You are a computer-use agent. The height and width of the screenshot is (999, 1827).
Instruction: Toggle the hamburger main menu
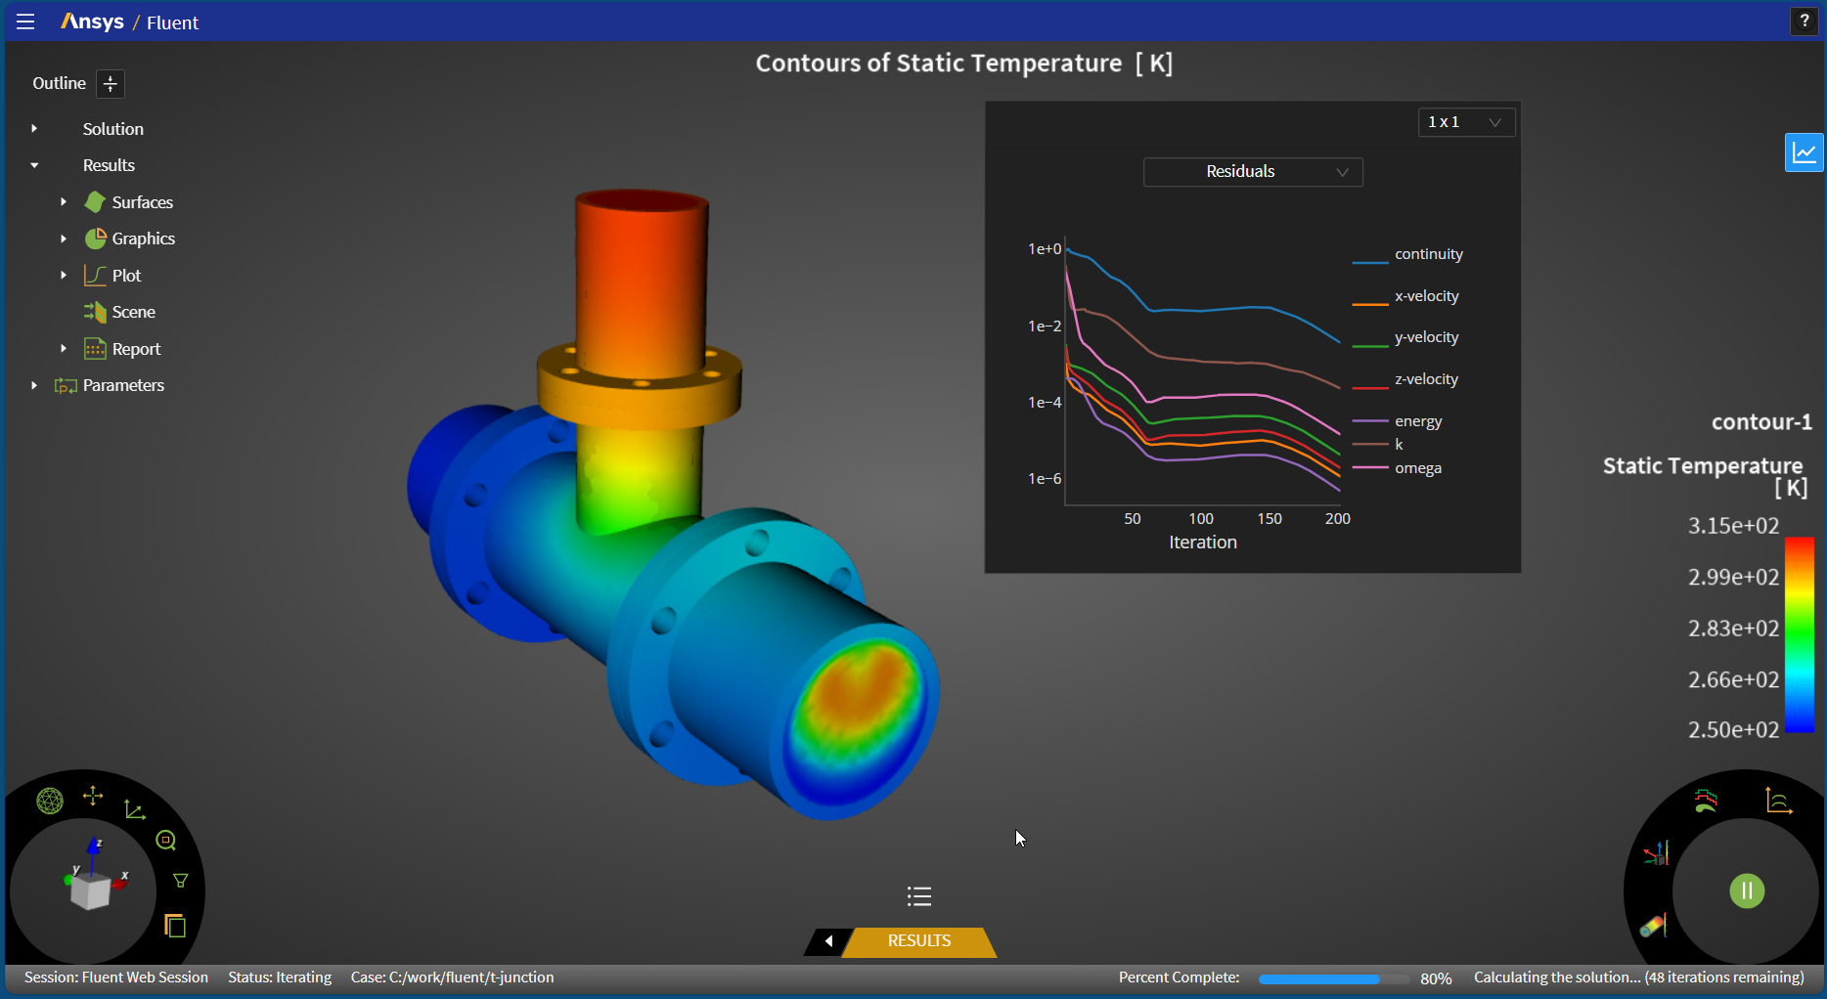point(25,22)
